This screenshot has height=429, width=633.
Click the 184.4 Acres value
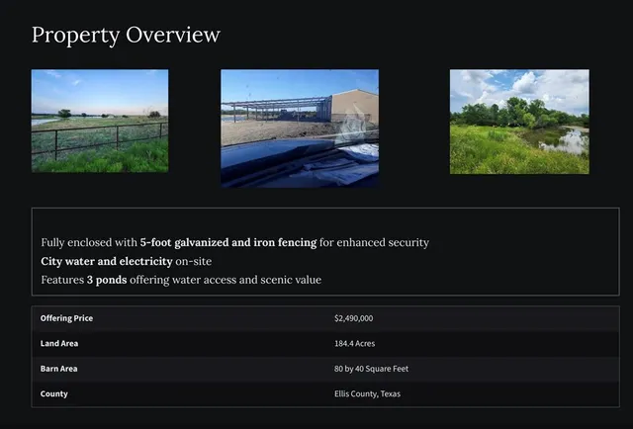(x=355, y=343)
